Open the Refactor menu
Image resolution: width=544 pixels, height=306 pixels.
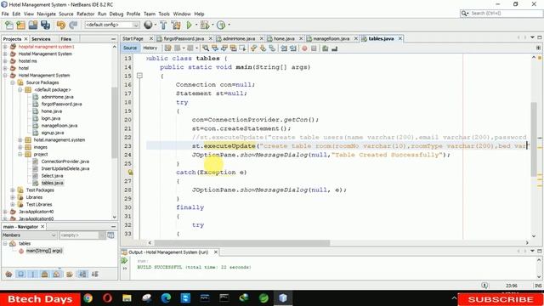(85, 14)
